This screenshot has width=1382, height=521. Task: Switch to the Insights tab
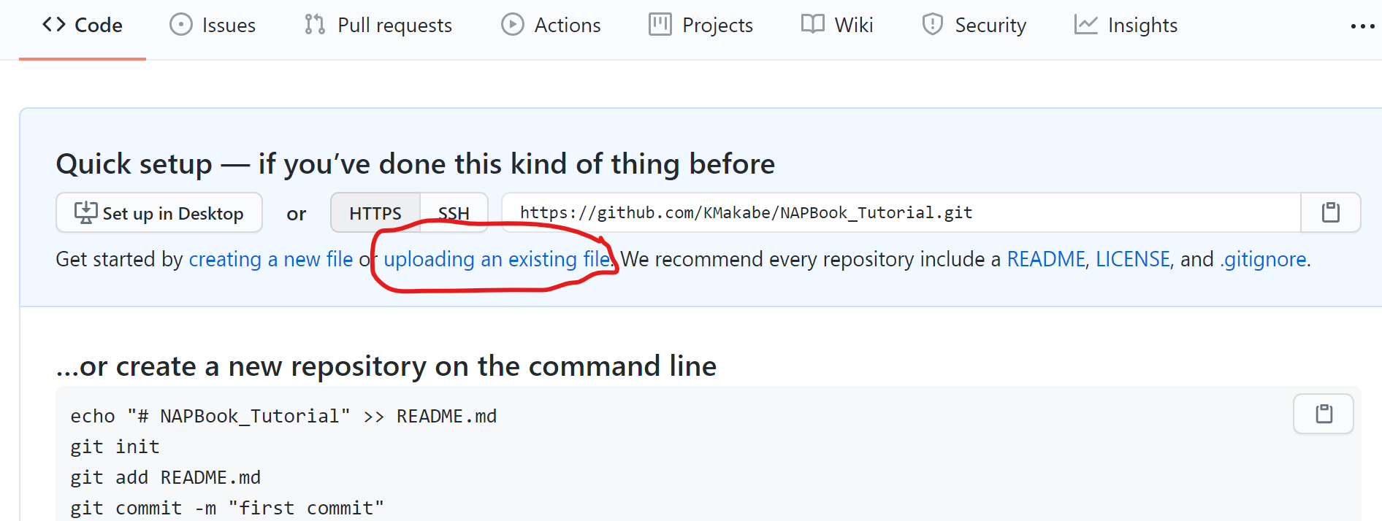coord(1126,24)
